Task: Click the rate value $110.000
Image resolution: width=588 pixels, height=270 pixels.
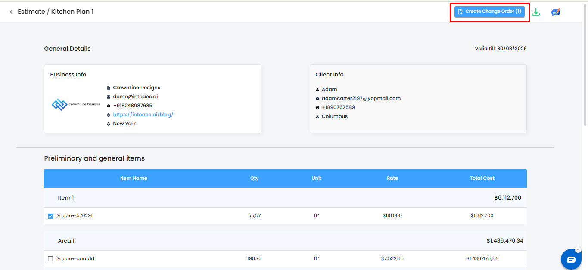Action: point(392,215)
